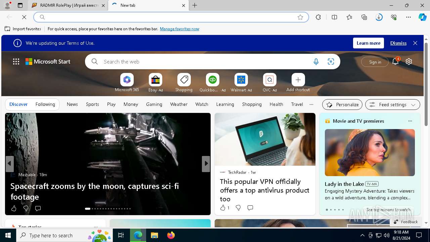
Task: Open comments on Spacecraft story
Action: pos(38,208)
